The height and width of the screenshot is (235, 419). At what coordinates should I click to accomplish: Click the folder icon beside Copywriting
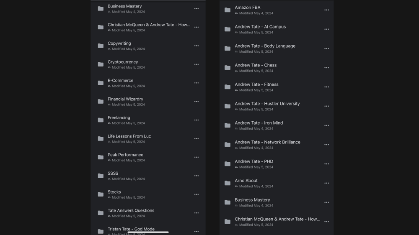click(x=101, y=46)
